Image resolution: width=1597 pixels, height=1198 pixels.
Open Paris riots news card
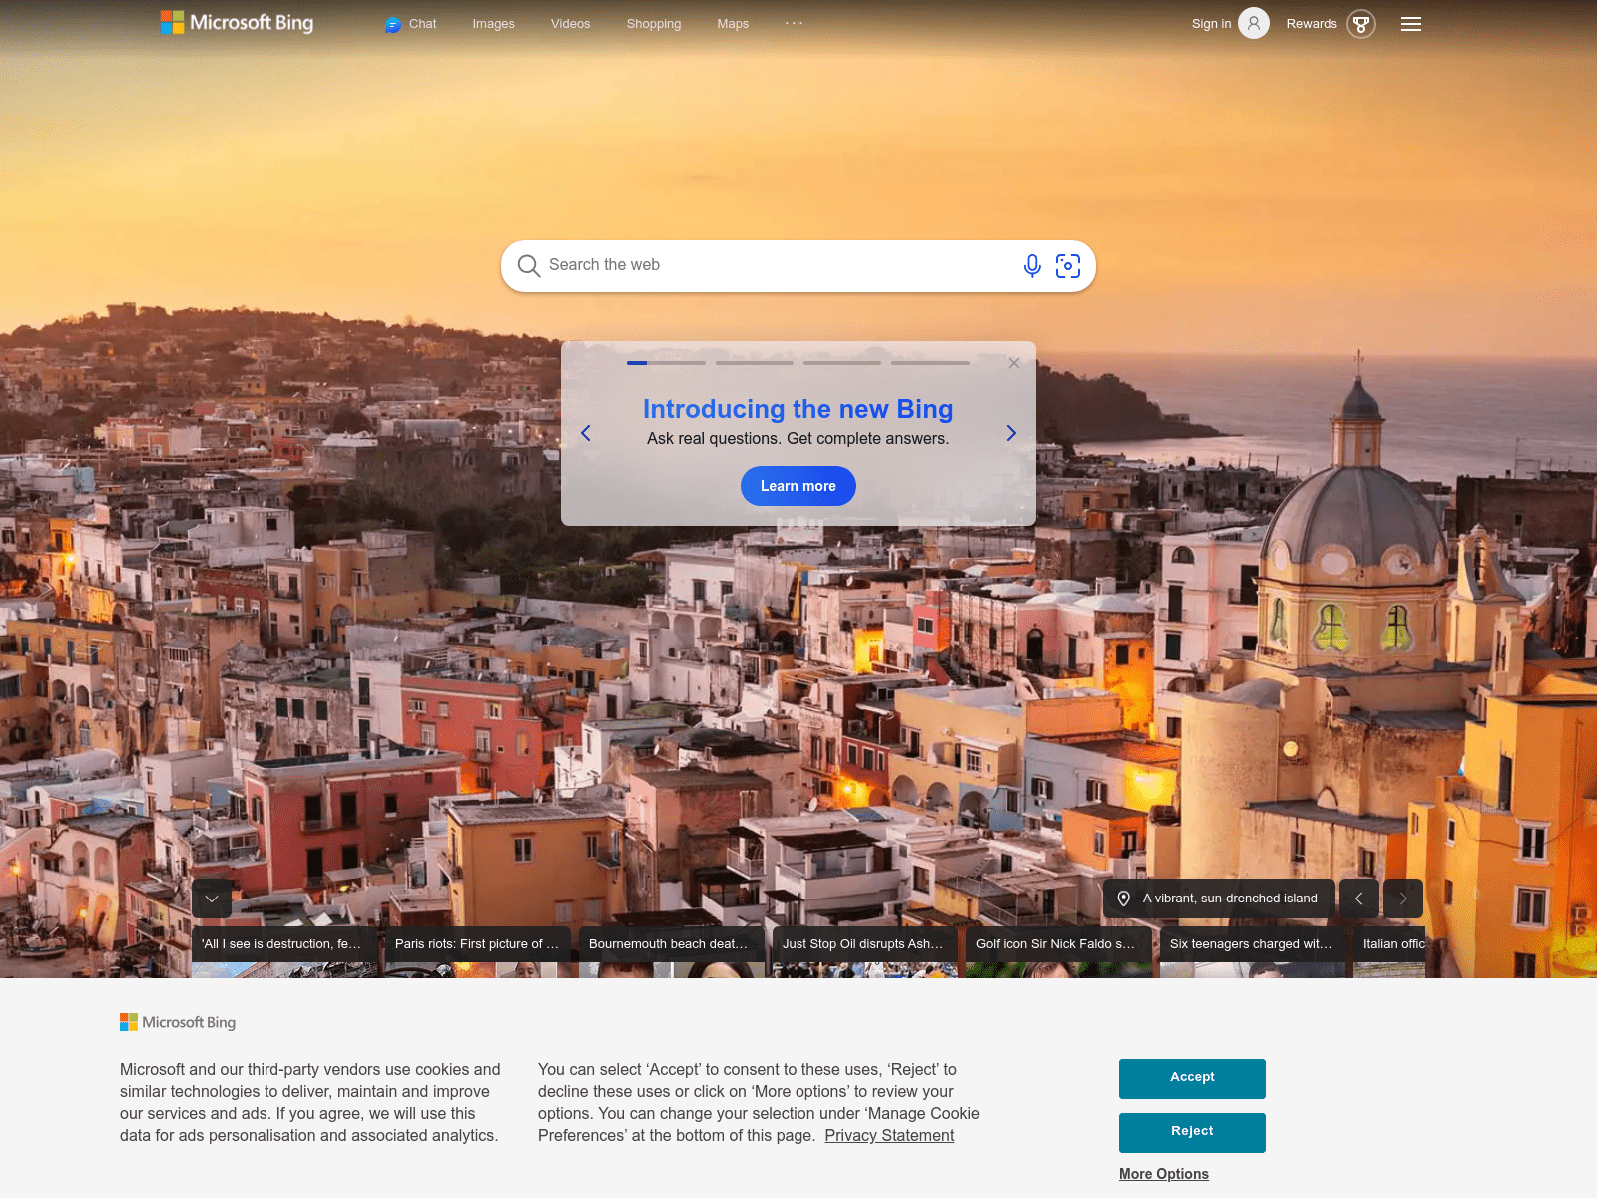(x=478, y=951)
